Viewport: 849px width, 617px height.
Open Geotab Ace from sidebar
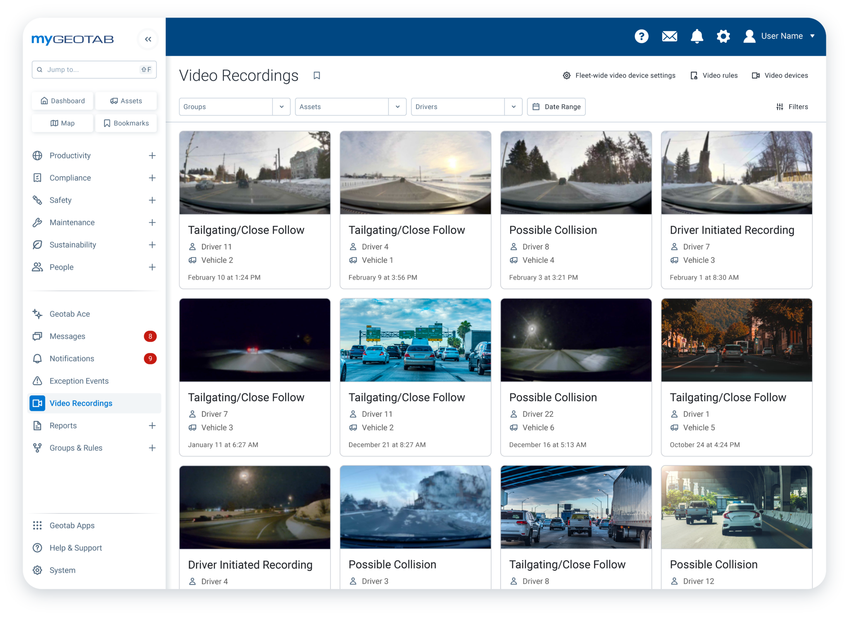(70, 314)
